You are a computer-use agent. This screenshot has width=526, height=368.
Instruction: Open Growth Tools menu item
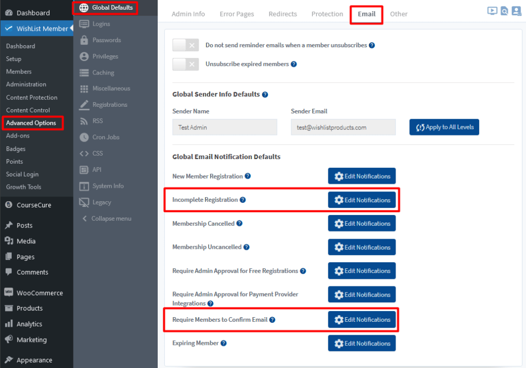pyautogui.click(x=24, y=187)
